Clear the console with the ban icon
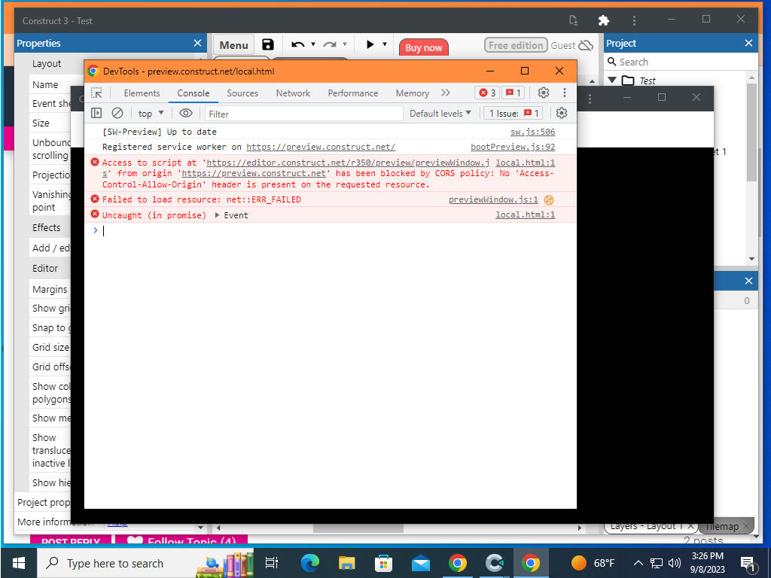The height and width of the screenshot is (578, 771). (x=117, y=114)
